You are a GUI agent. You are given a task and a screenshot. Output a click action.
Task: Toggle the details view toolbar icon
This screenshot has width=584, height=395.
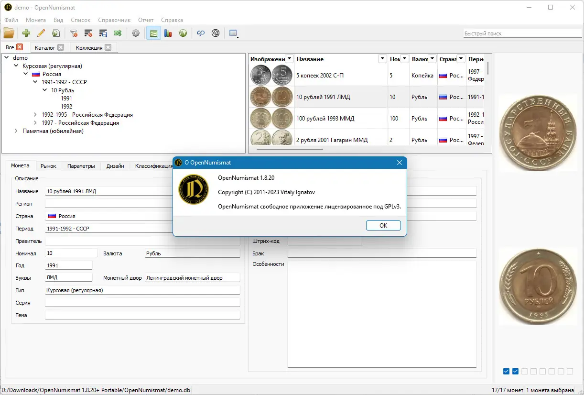153,33
